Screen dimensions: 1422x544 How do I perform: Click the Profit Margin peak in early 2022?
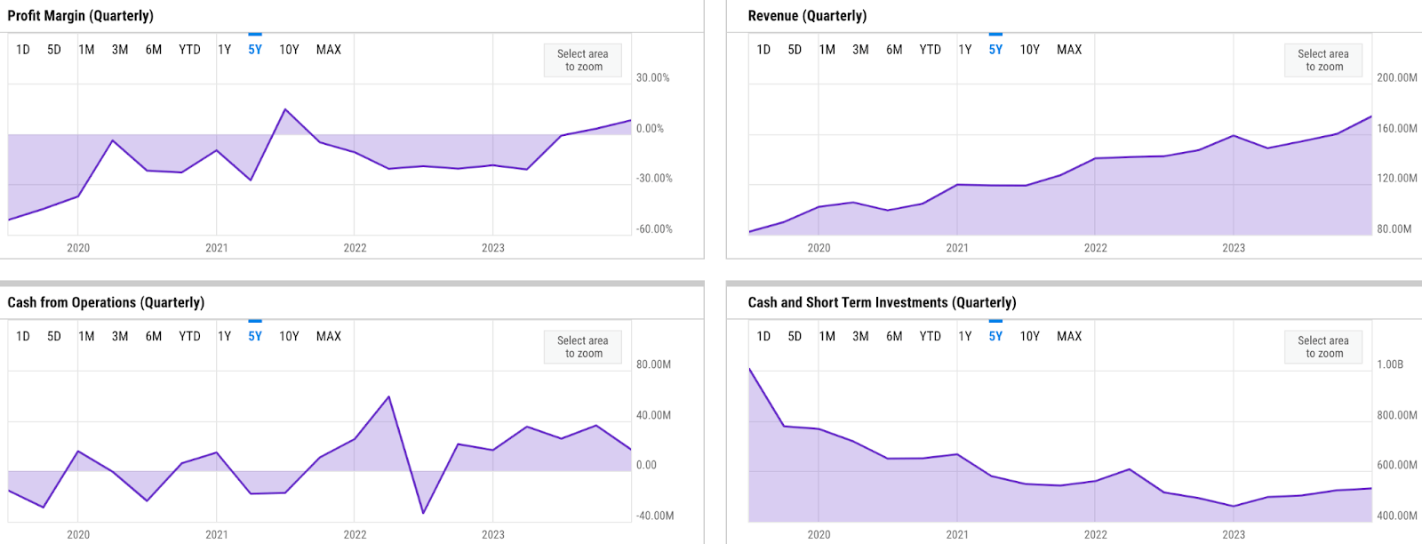click(285, 109)
